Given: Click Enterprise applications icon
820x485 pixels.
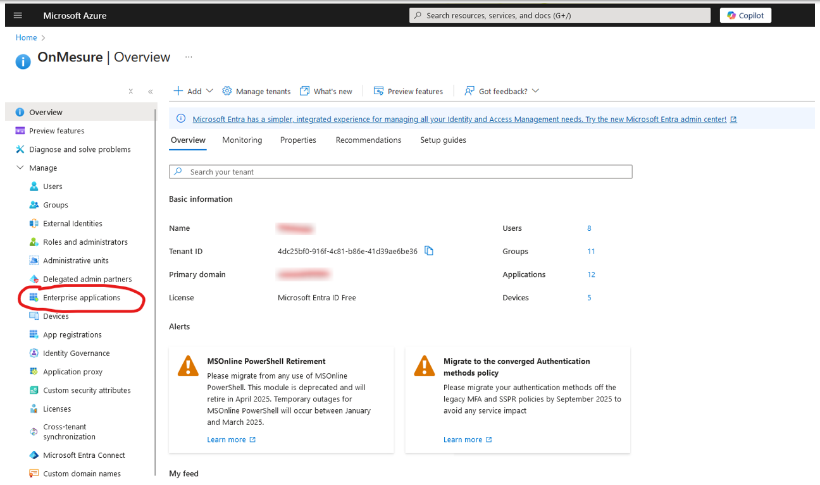Looking at the screenshot, I should pos(34,298).
